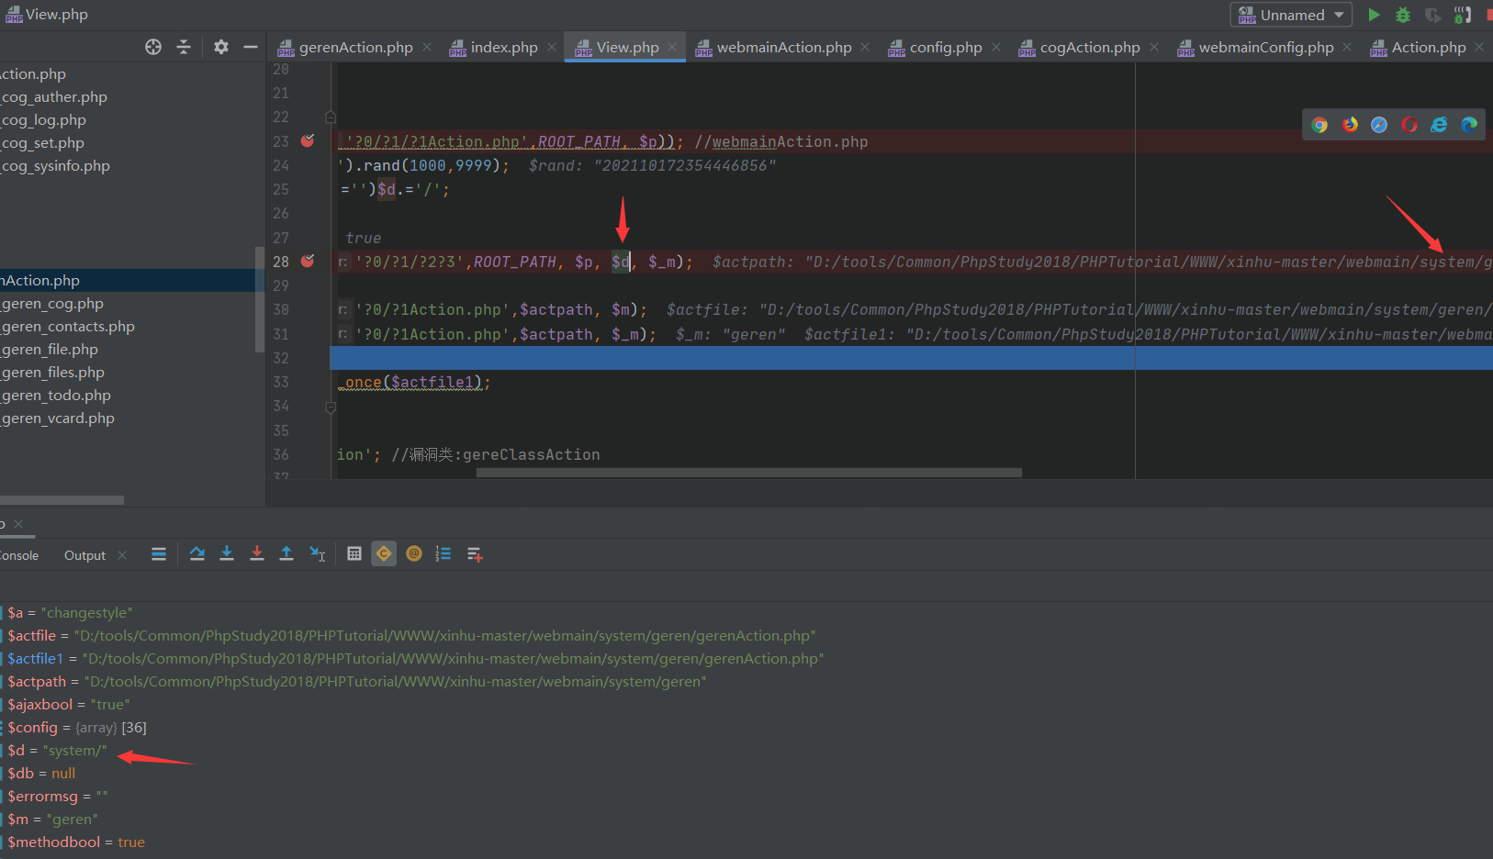Open the project panel settings gear

[x=221, y=47]
